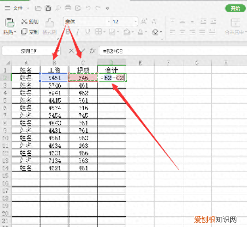Click the print icon in quick toolbar
The width and height of the screenshot is (247, 227).
point(68,8)
